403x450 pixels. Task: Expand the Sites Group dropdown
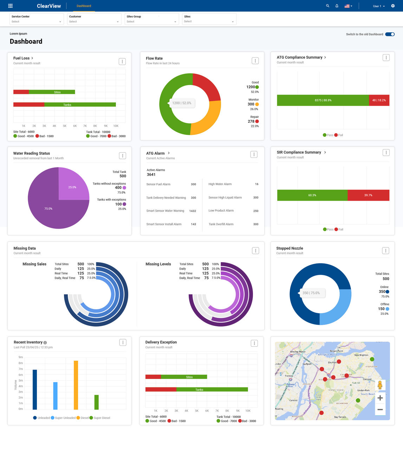(x=152, y=19)
